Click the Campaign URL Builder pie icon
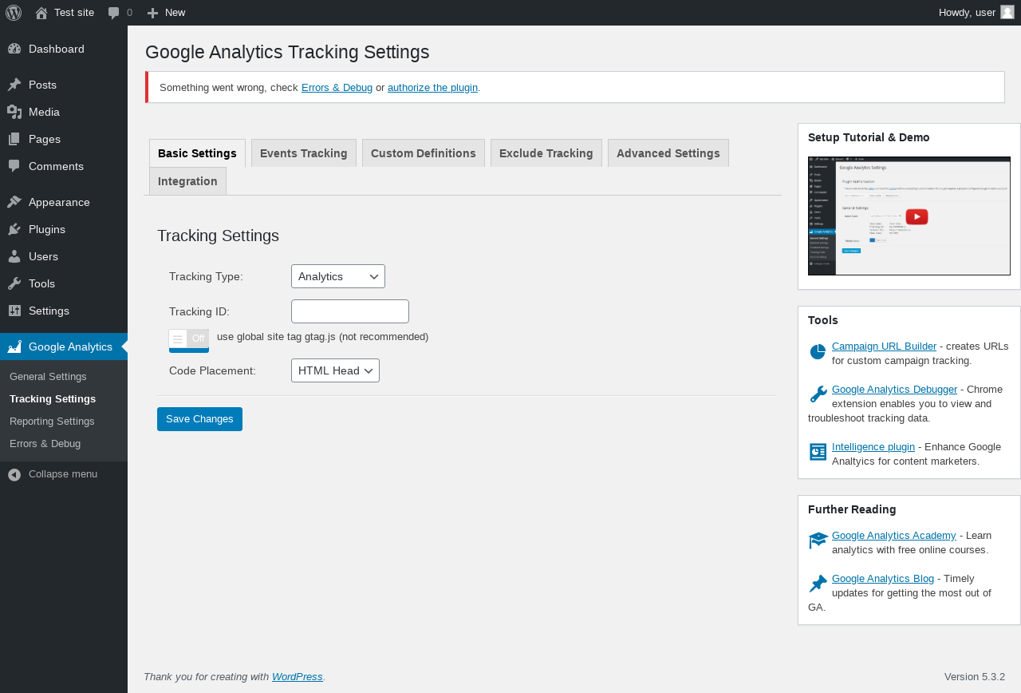Viewport: 1021px width, 693px height. click(818, 352)
